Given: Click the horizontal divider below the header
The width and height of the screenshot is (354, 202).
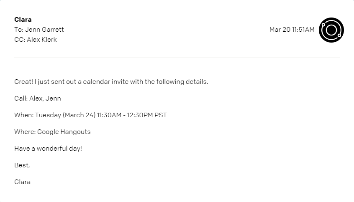Looking at the screenshot, I should click(x=177, y=58).
